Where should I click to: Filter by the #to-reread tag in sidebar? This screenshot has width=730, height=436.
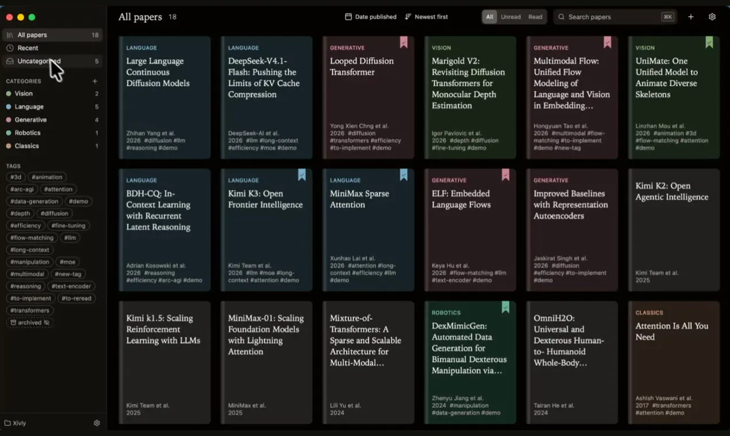click(76, 298)
